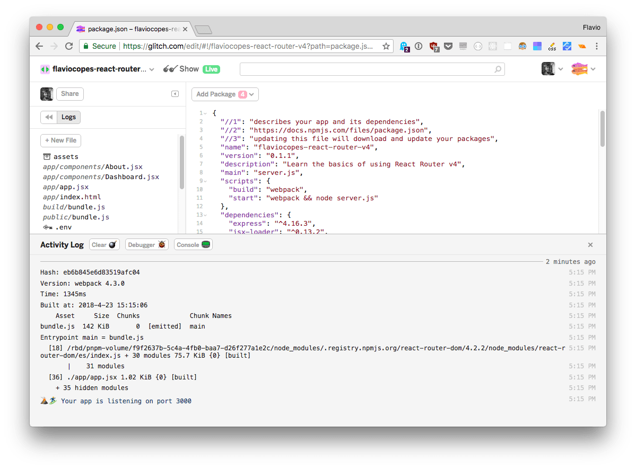Click the New File button
This screenshot has height=469, width=636.
(x=60, y=140)
